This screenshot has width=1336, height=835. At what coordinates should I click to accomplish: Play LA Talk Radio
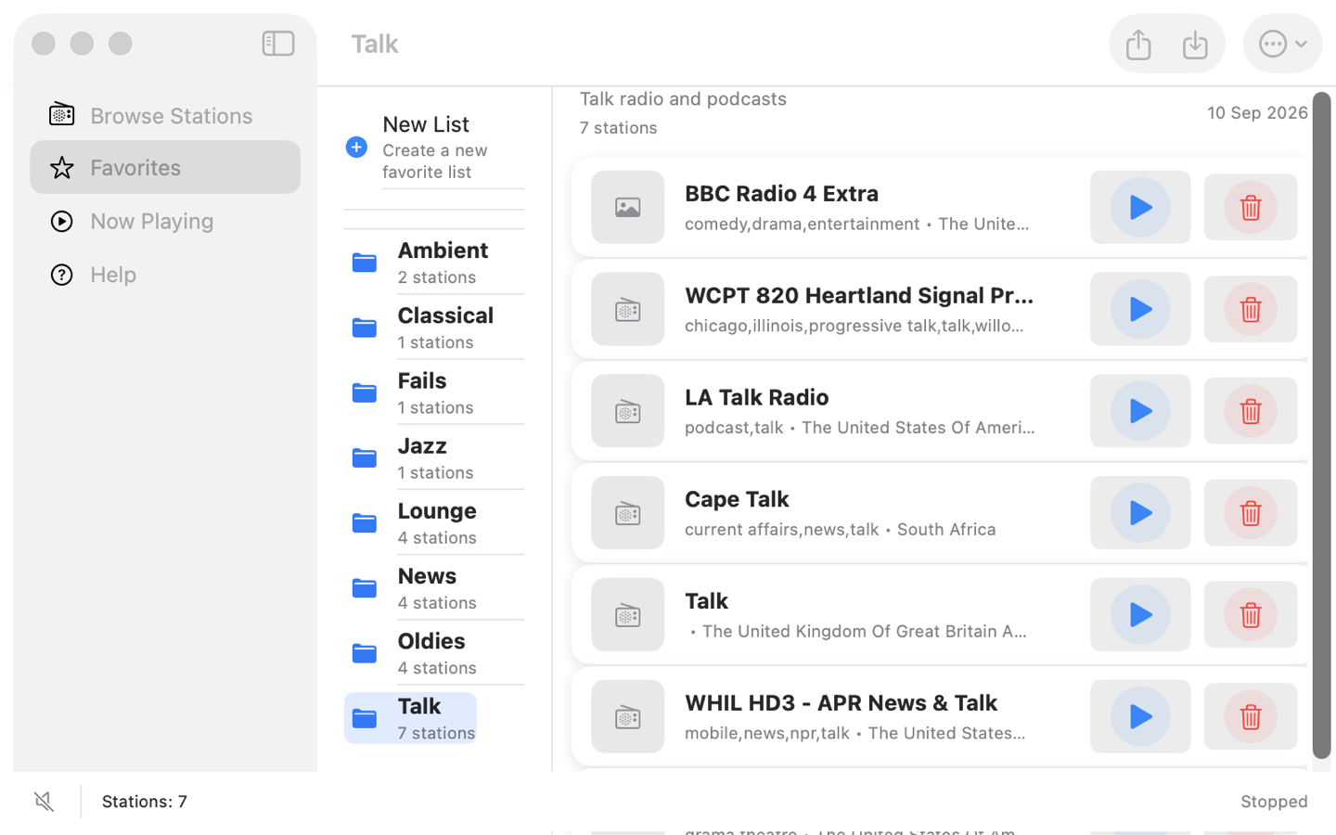pos(1140,411)
